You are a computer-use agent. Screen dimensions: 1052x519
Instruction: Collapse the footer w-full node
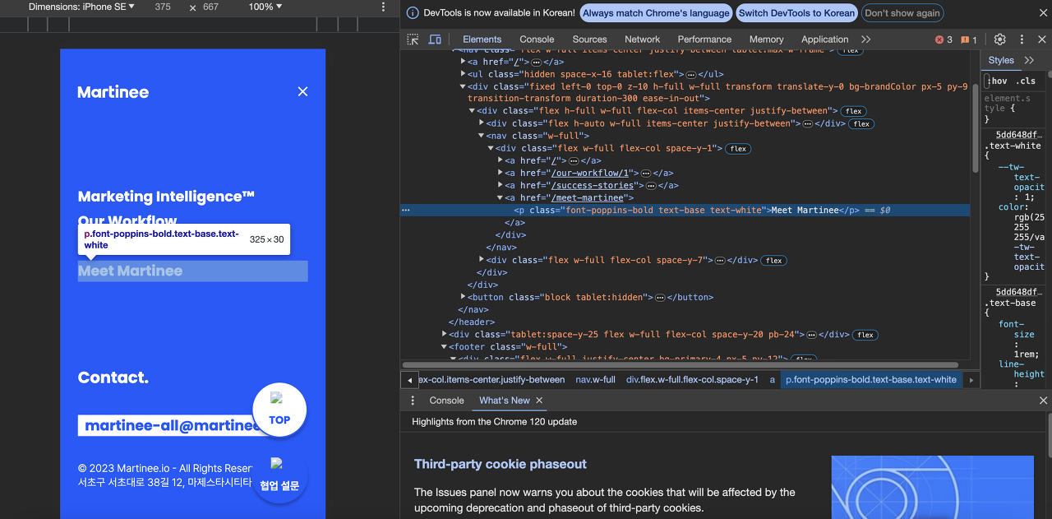445,347
